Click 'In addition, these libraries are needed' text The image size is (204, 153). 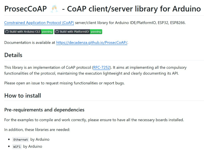37,129
